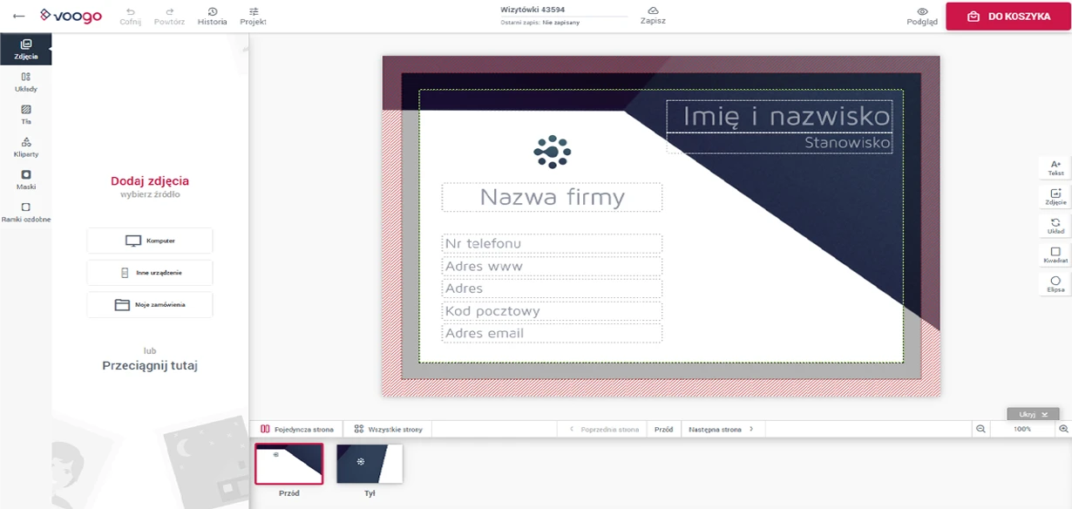This screenshot has width=1072, height=509.
Task: Click the back arrow next to voogo logo
Action: click(19, 16)
